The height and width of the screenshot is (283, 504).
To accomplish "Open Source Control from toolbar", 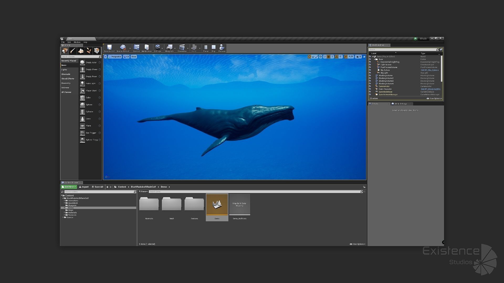I will coord(123,48).
